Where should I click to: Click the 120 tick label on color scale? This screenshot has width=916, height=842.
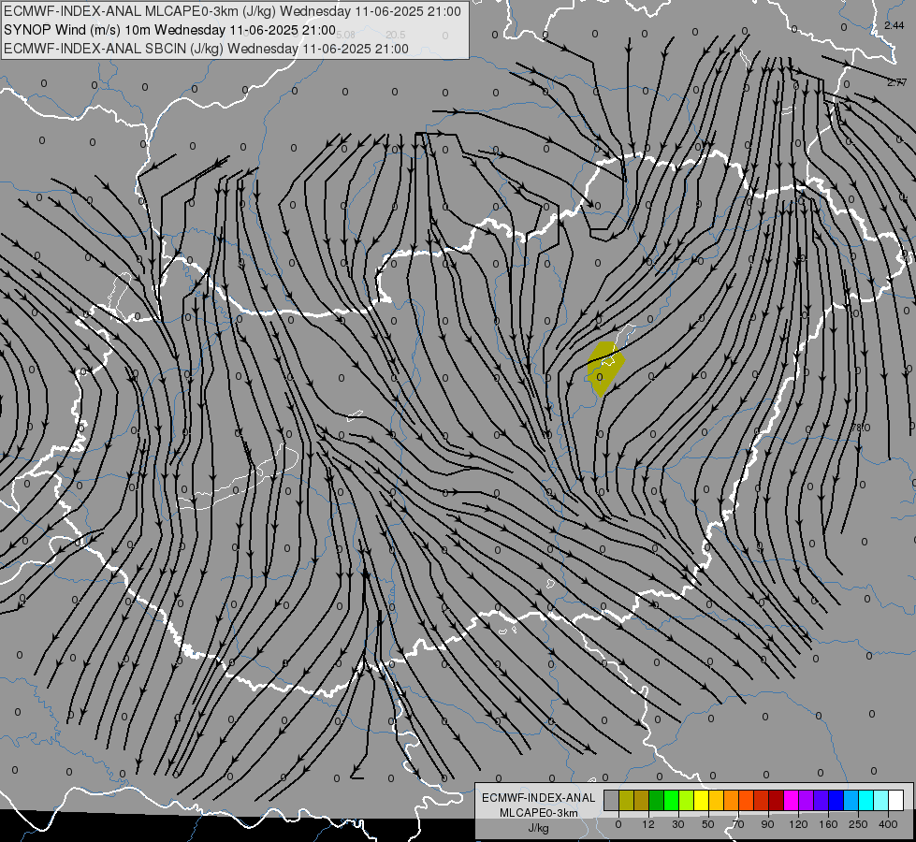click(798, 824)
